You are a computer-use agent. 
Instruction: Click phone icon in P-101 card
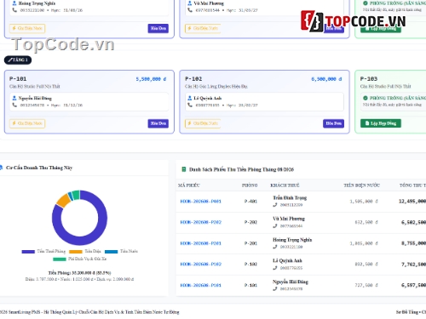(x=14, y=105)
